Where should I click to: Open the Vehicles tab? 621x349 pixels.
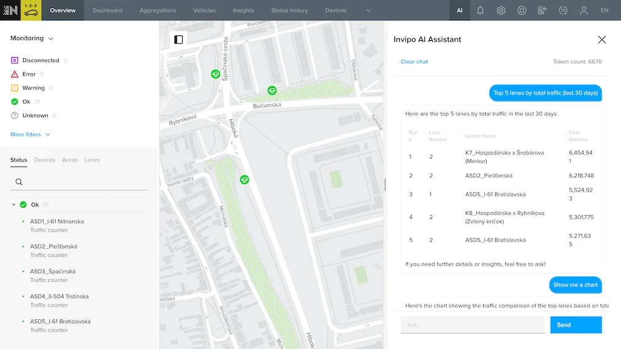pos(204,11)
